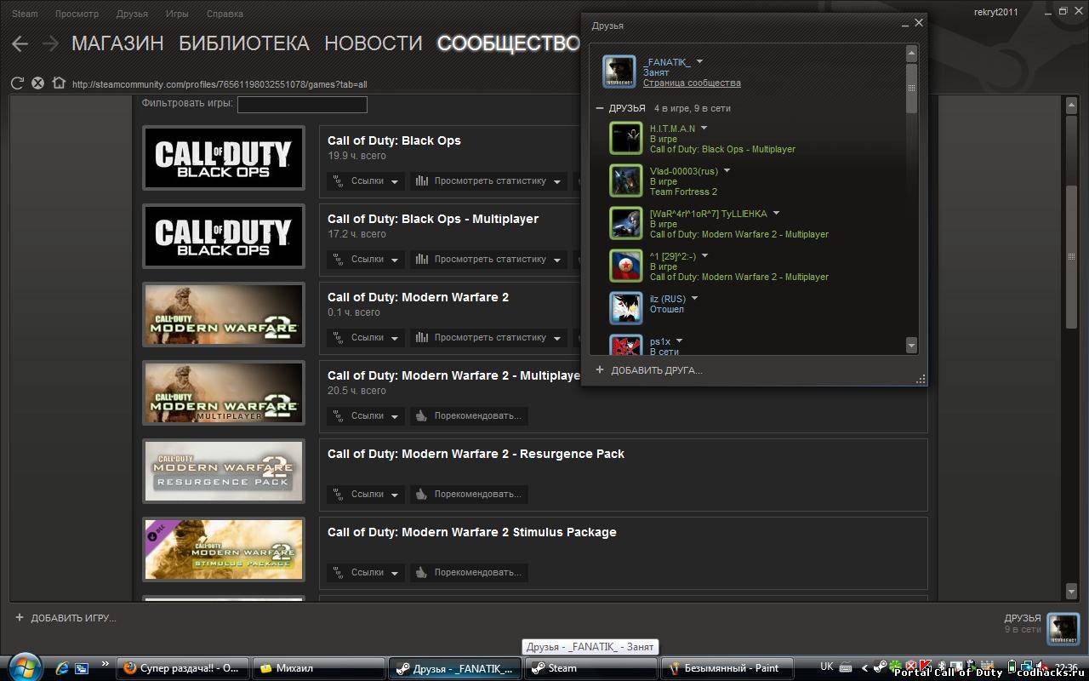Open Modern Warfare 2 Resurgence Pack thumbnail
The image size is (1089, 681).
tap(224, 471)
